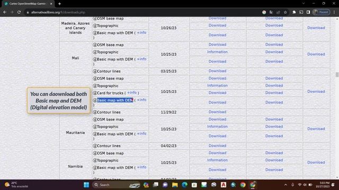Reload the current page
The image size is (339, 190).
pyautogui.click(x=19, y=12)
